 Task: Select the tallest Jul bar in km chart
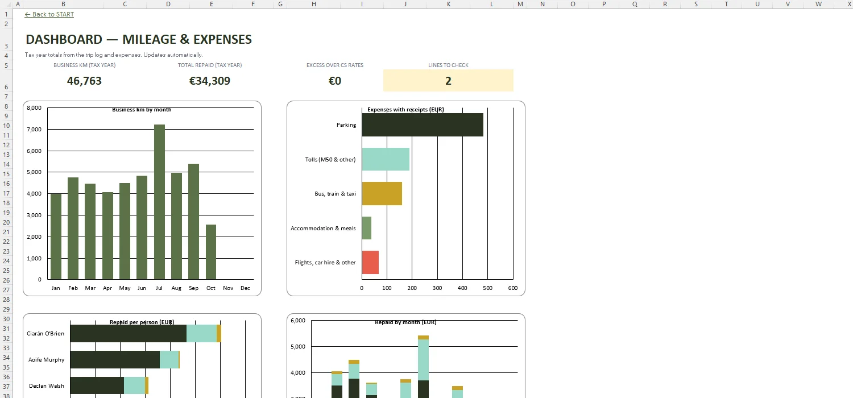click(x=159, y=202)
